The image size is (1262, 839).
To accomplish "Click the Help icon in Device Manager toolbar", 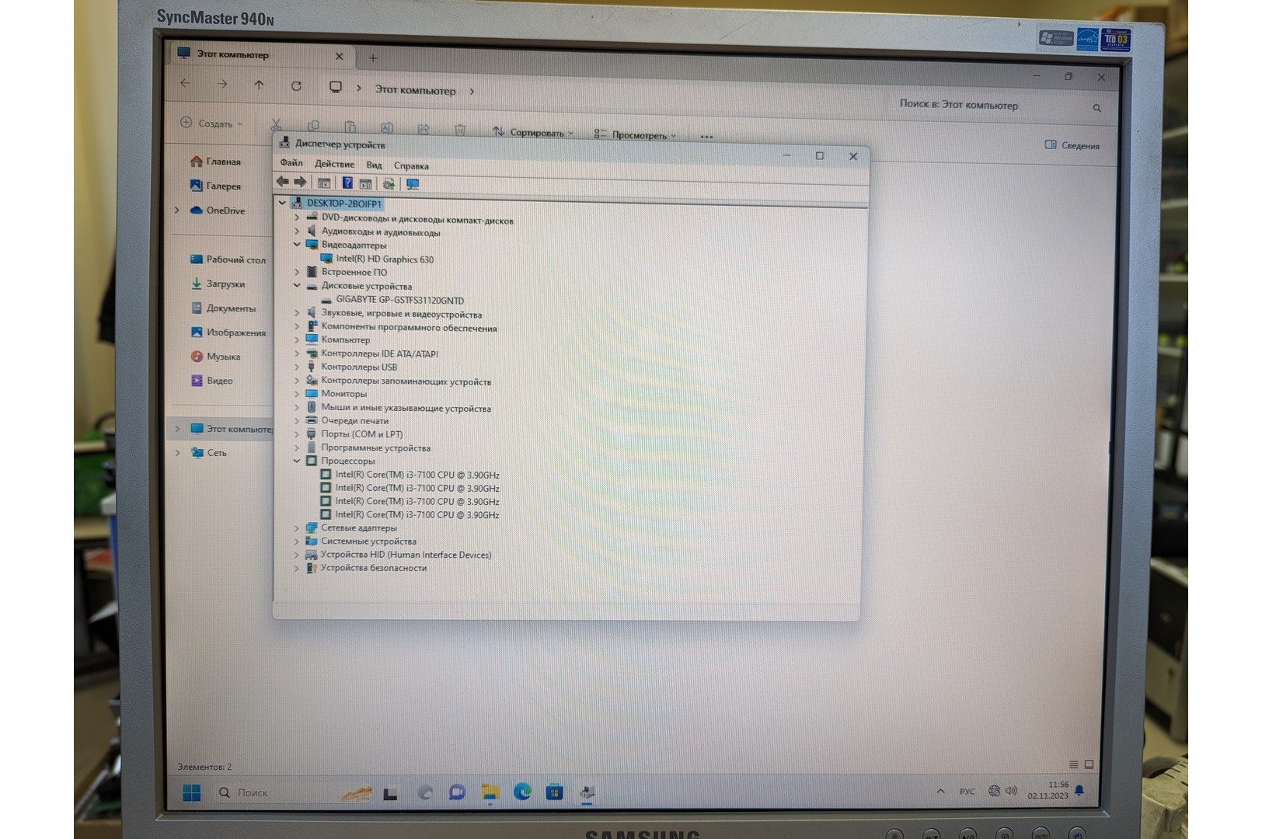I will [x=347, y=183].
